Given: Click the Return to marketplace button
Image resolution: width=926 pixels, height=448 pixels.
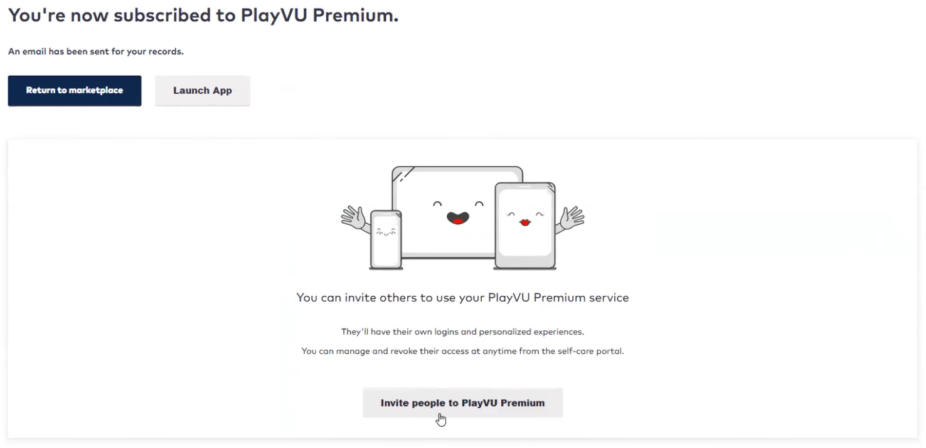Looking at the screenshot, I should click(75, 91).
